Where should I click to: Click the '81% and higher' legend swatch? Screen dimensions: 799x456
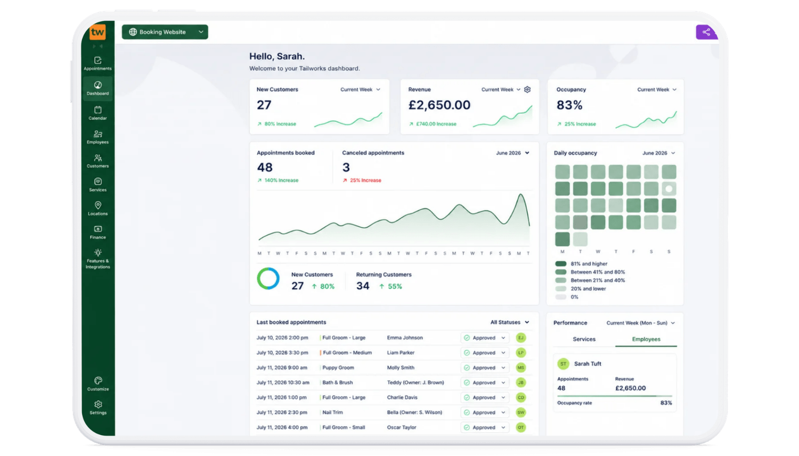pyautogui.click(x=560, y=263)
